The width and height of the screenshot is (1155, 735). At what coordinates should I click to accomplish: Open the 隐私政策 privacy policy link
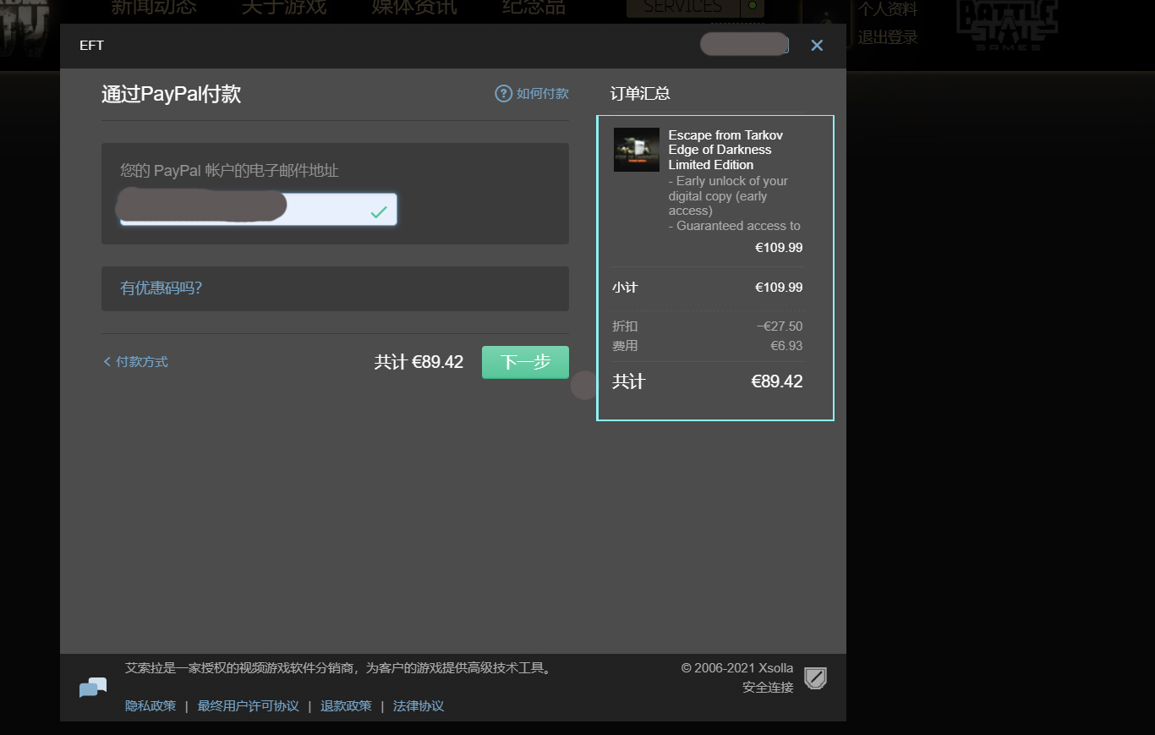[151, 706]
